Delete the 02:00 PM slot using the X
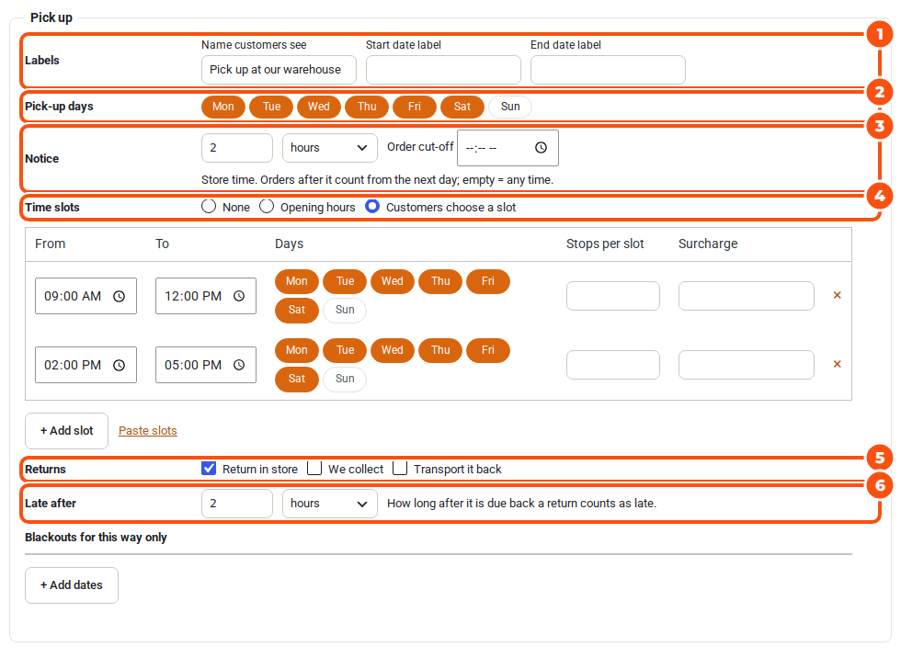901x658 pixels. (838, 364)
